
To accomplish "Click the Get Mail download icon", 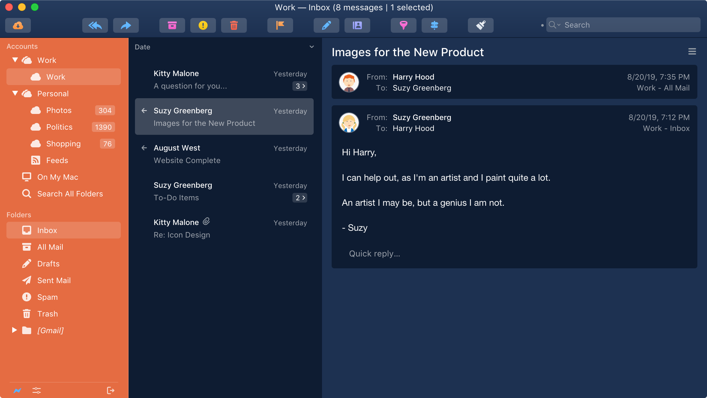I will click(18, 25).
